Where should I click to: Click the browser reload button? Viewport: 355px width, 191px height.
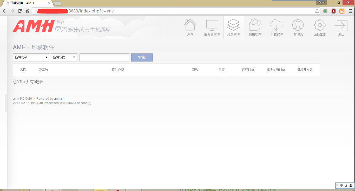19,11
